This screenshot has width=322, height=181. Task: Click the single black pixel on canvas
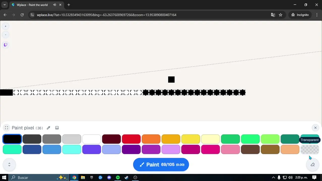click(x=171, y=80)
